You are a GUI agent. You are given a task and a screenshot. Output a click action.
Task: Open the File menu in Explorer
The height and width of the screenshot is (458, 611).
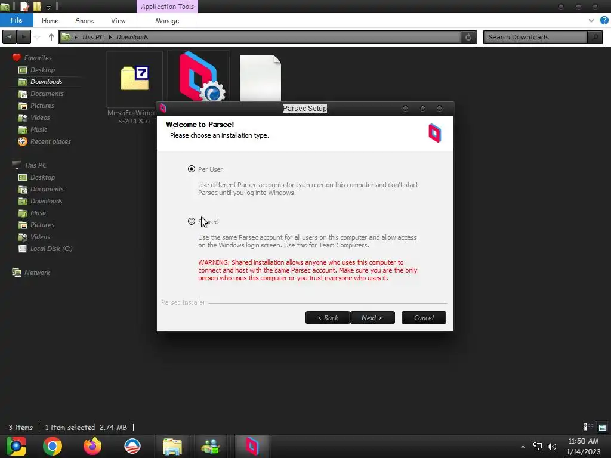(16, 20)
